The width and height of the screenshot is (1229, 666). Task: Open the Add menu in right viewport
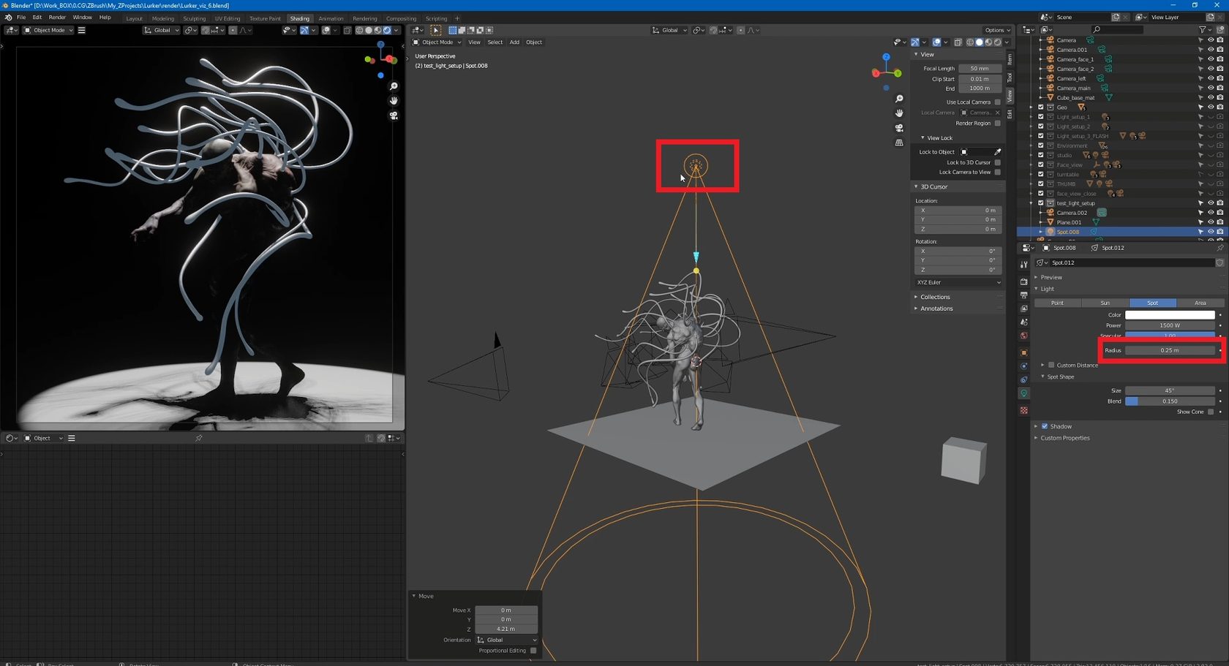tap(514, 42)
